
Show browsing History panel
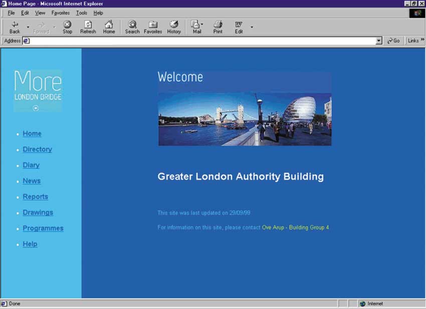pos(174,27)
